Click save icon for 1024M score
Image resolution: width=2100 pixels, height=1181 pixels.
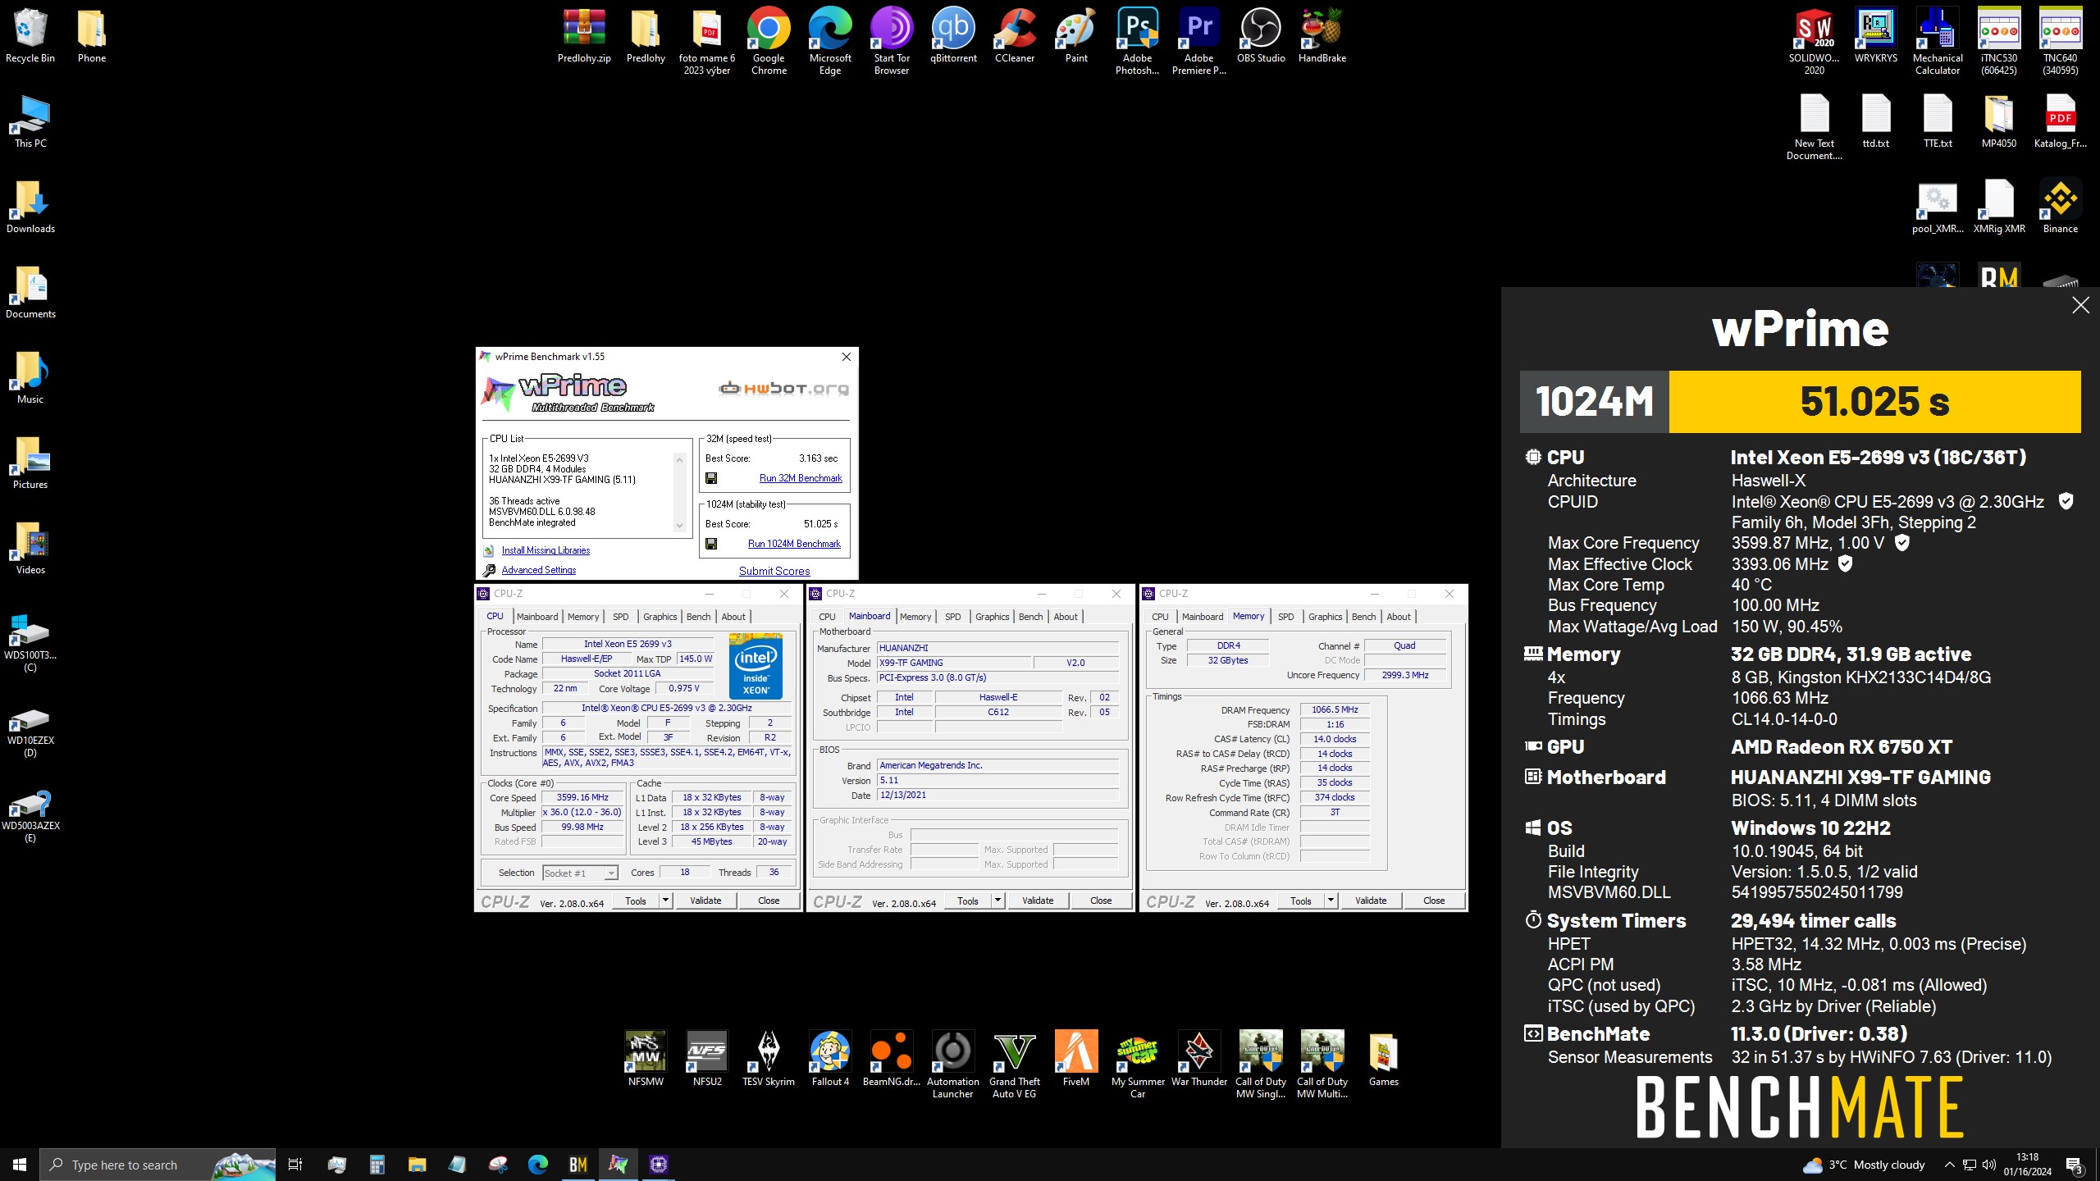pos(711,544)
